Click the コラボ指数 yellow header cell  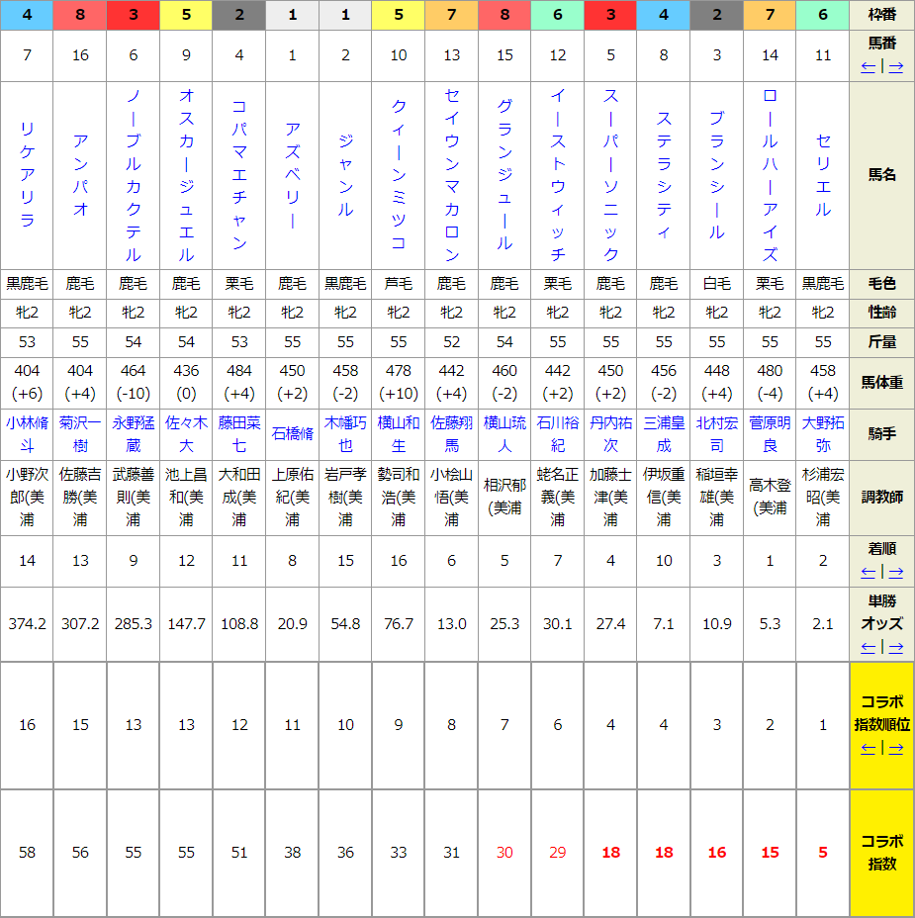[x=881, y=853]
